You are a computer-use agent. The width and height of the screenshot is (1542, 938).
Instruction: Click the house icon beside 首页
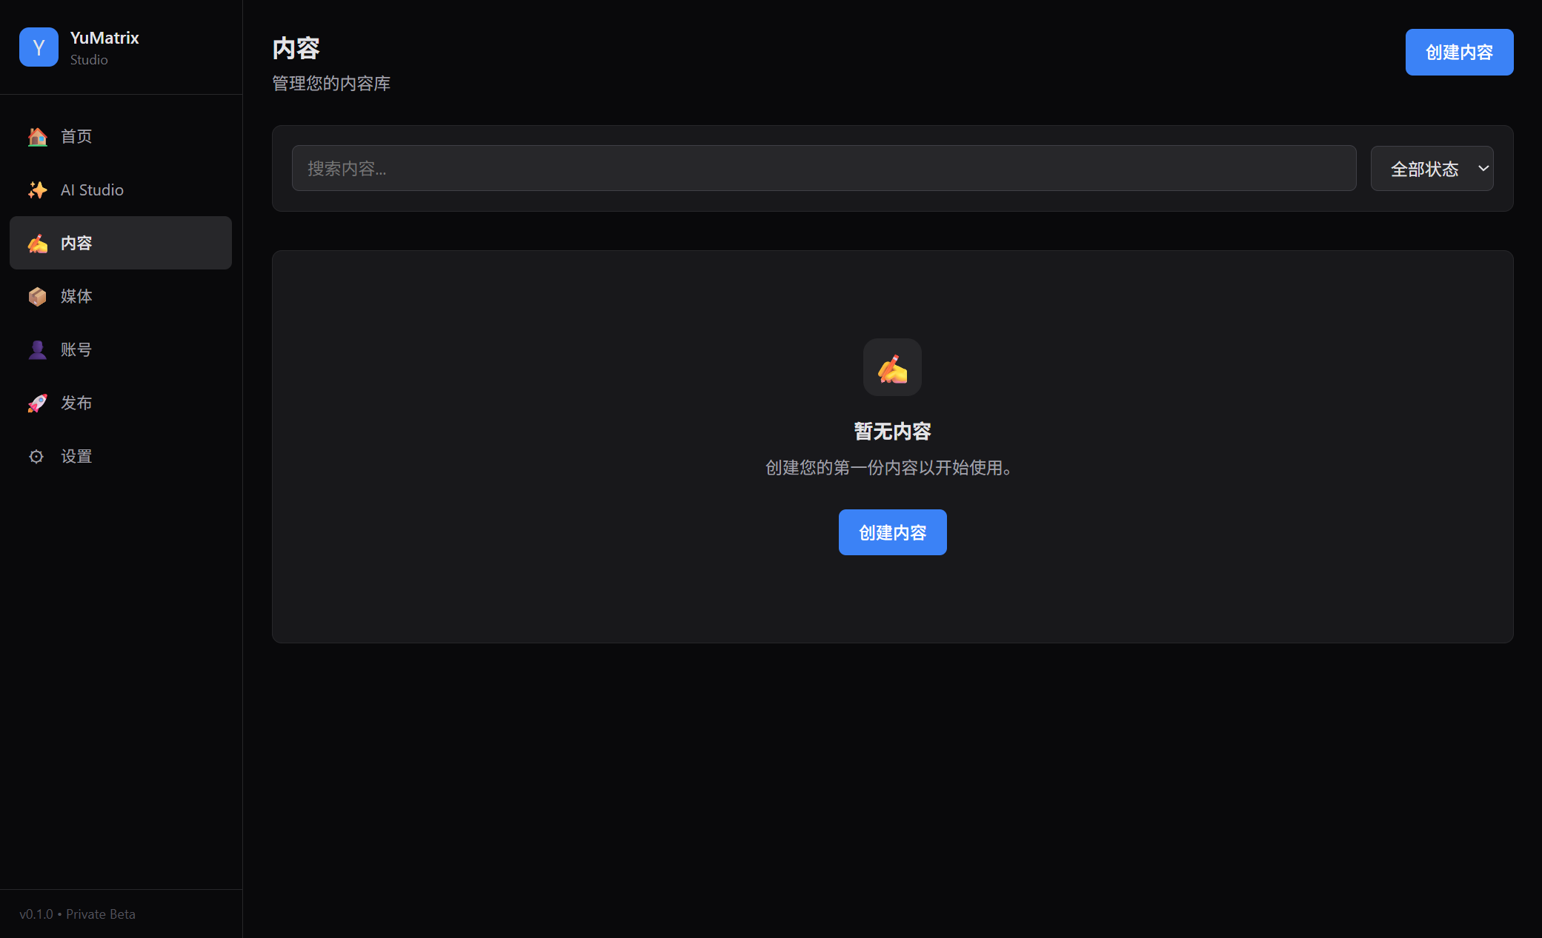pos(37,136)
